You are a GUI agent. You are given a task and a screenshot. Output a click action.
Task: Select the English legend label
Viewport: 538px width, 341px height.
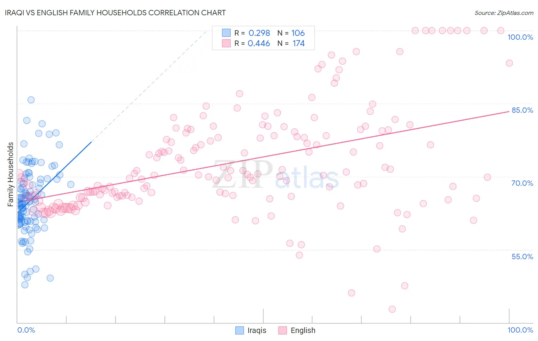(x=303, y=330)
